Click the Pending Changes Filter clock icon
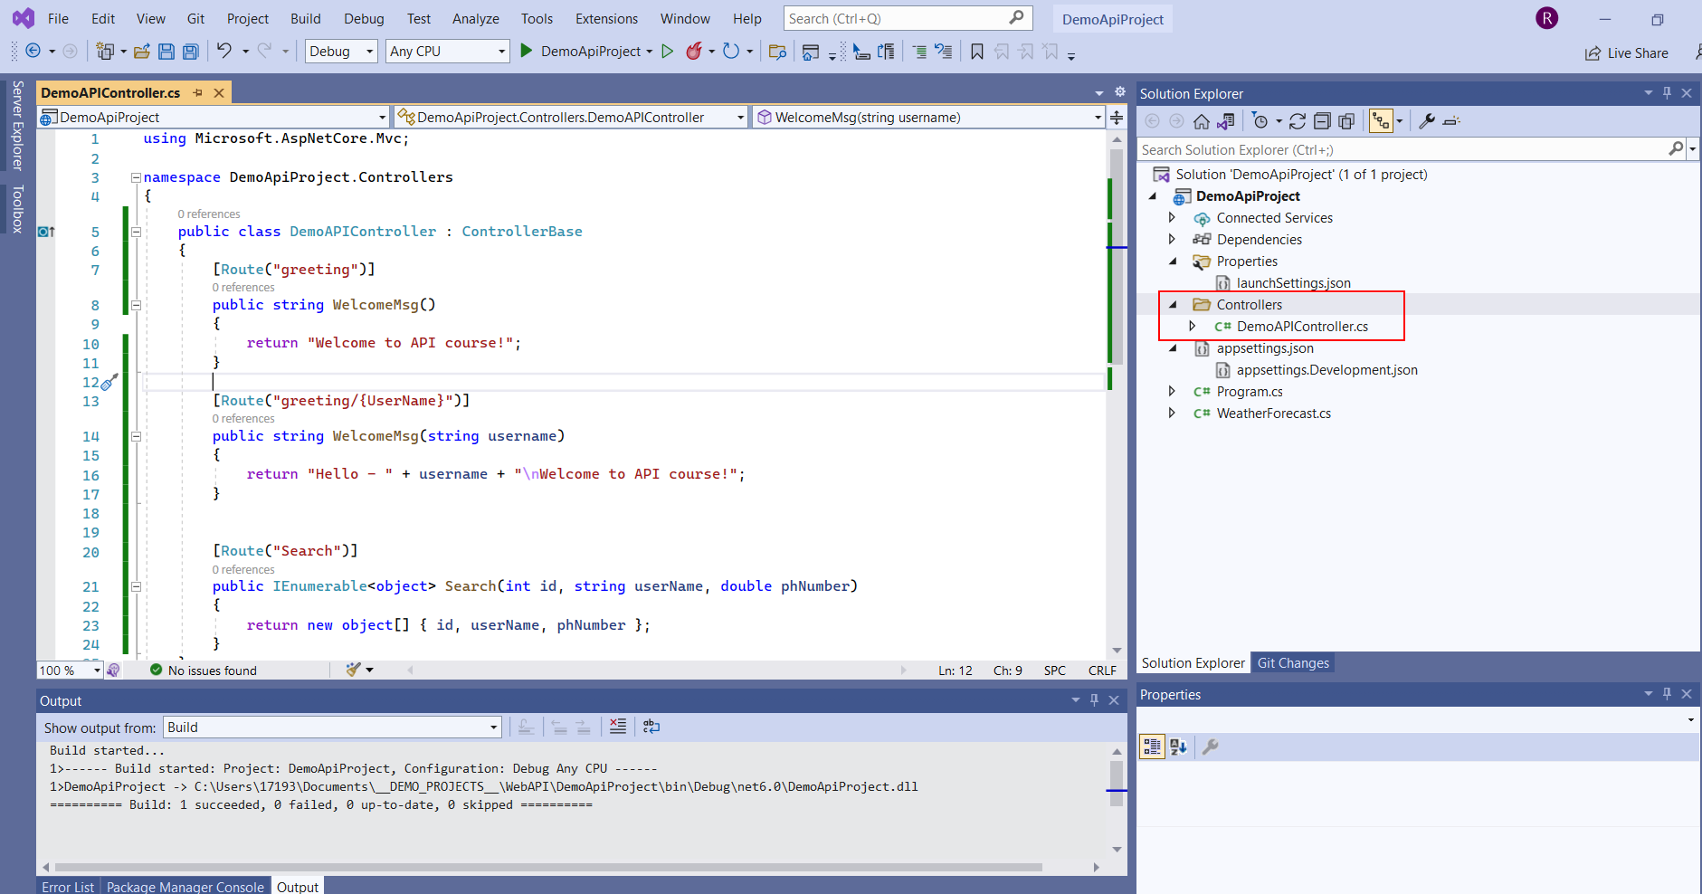The image size is (1702, 894). (1260, 121)
